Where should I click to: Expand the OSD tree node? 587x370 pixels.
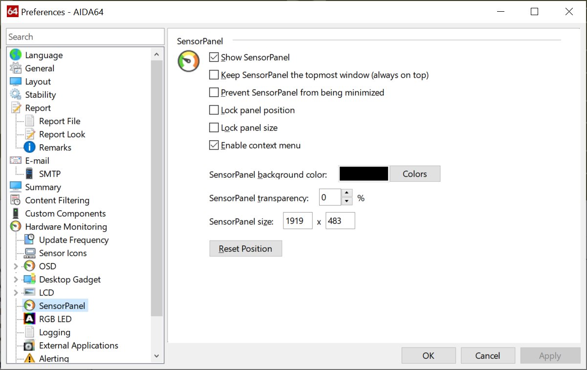(16, 266)
